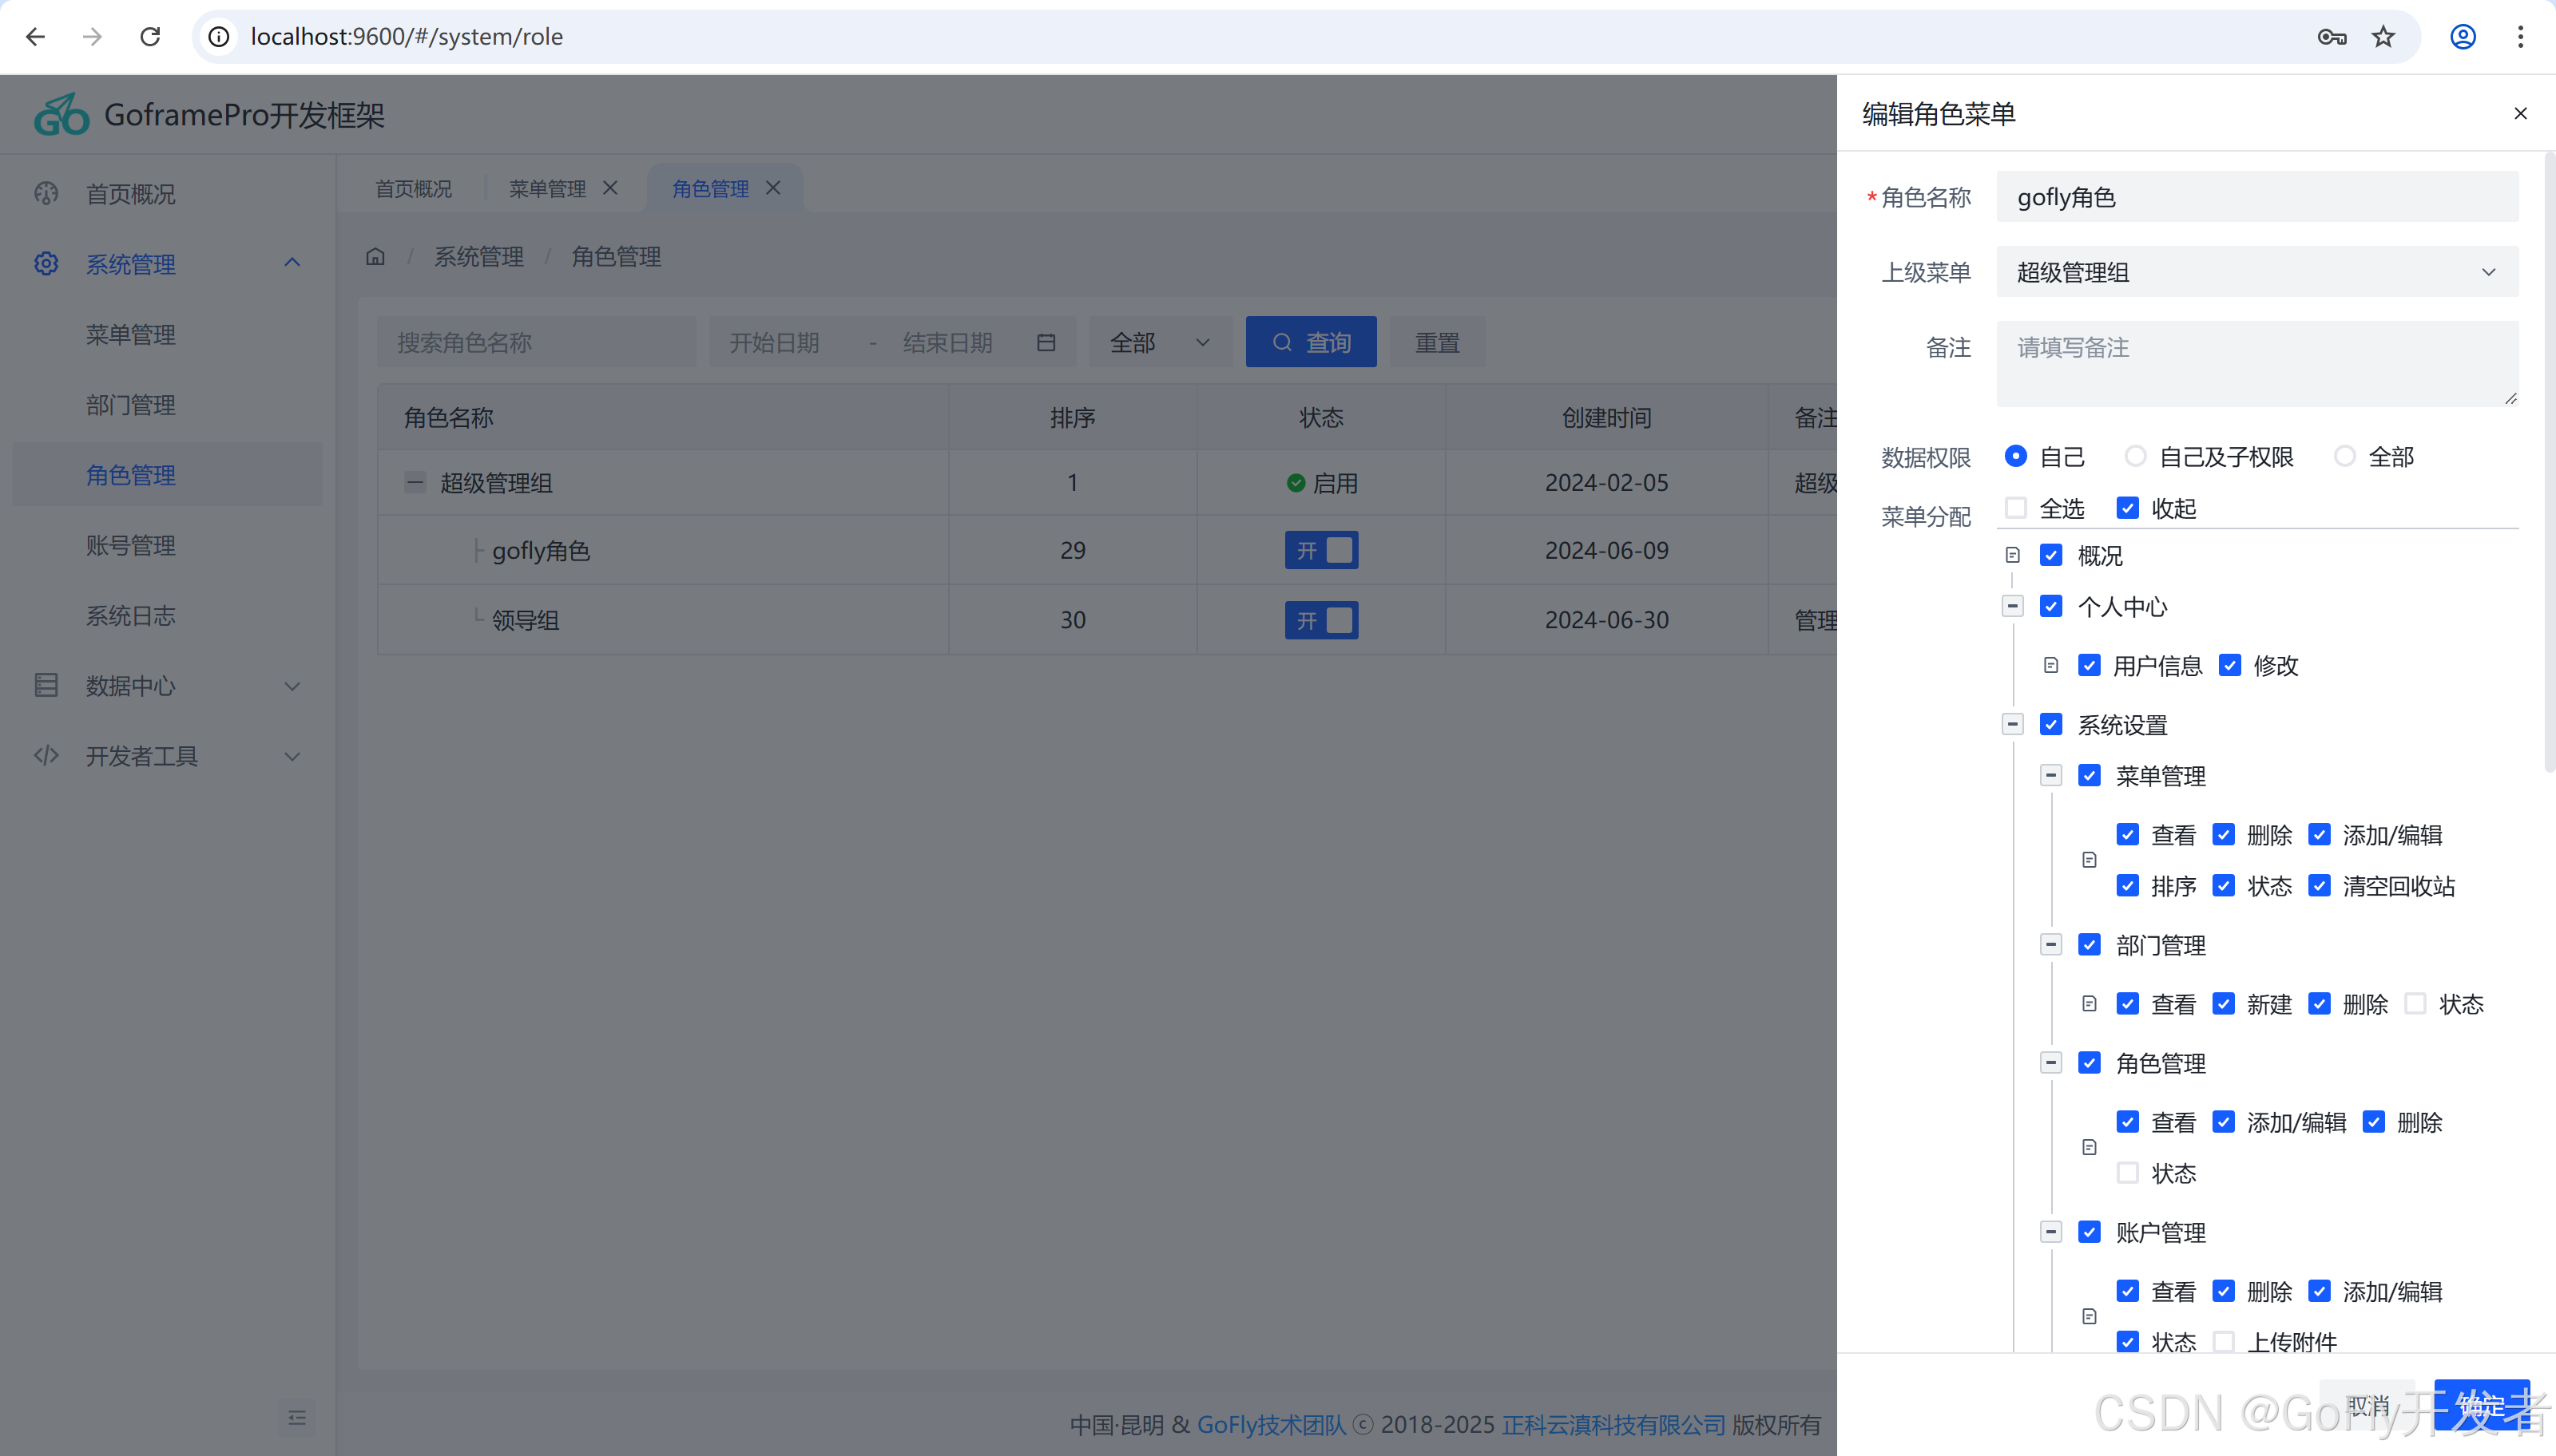Screen dimensions: 2556x1456
Task: Click the 重置 reset button
Action: click(x=1437, y=341)
